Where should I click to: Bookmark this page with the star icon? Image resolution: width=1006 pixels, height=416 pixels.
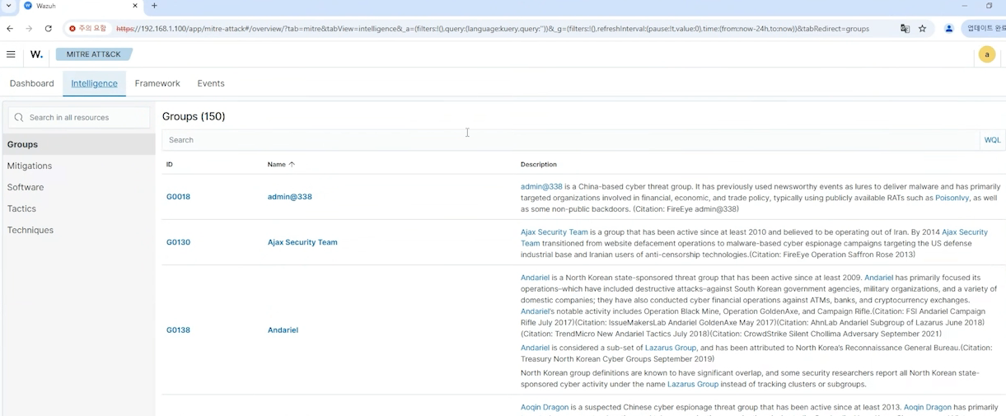click(x=922, y=28)
